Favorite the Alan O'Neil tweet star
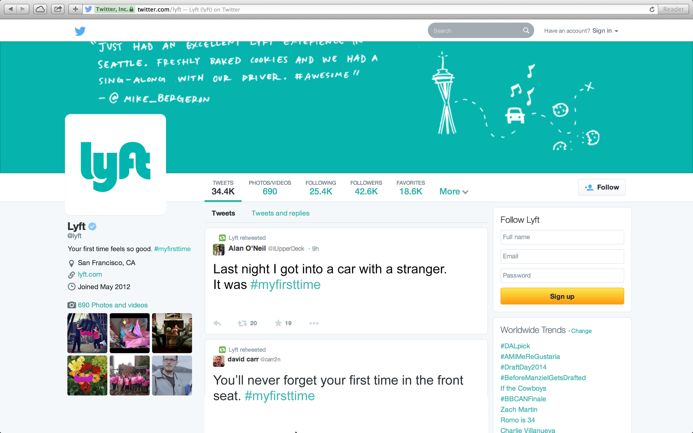 [278, 323]
